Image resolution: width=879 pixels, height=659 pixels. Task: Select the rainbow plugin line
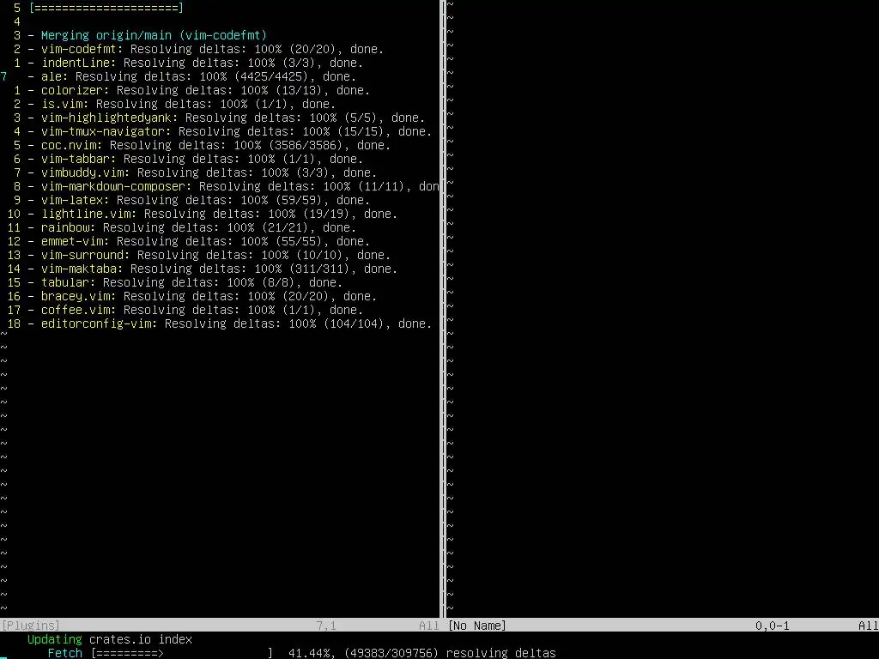coord(192,227)
